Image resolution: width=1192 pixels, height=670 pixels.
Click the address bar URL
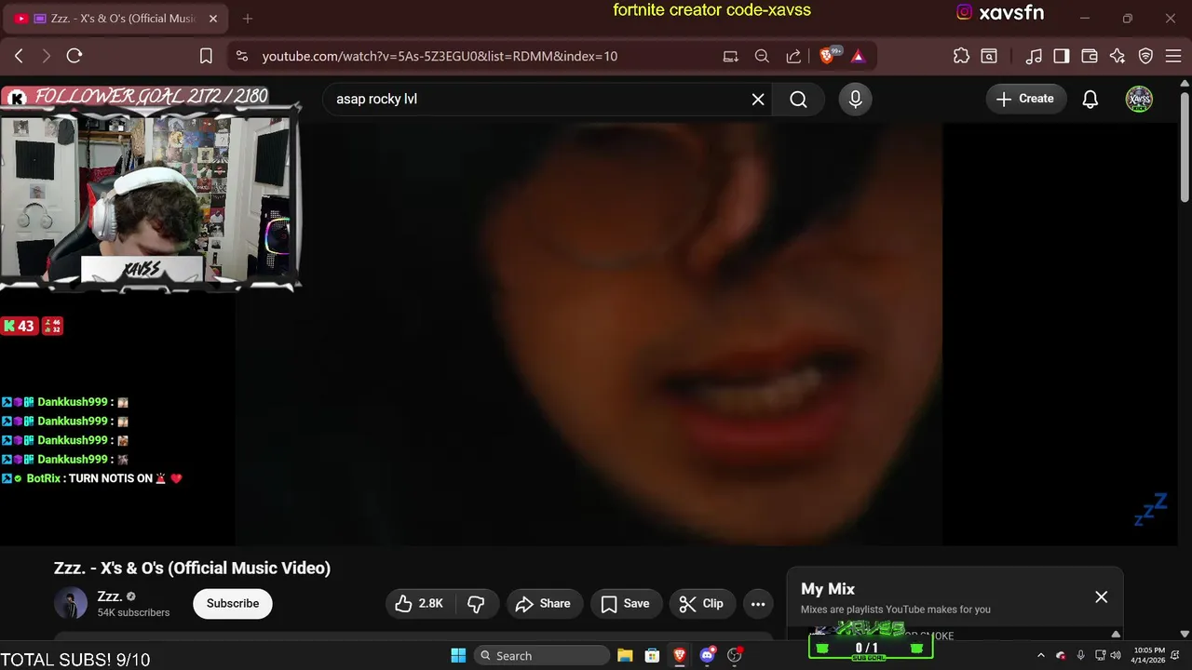[440, 56]
